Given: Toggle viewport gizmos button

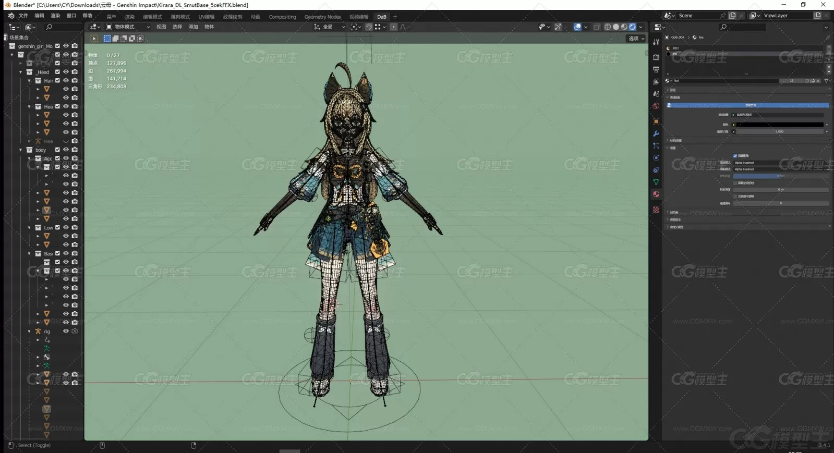Looking at the screenshot, I should (558, 27).
